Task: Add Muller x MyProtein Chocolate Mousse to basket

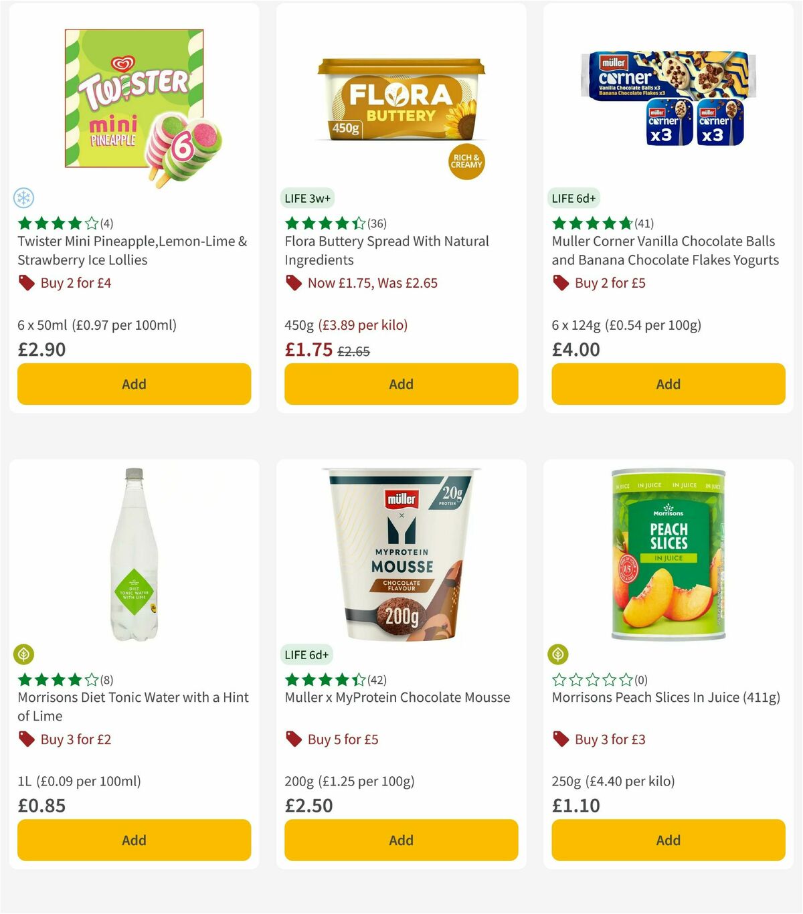Action: [401, 840]
